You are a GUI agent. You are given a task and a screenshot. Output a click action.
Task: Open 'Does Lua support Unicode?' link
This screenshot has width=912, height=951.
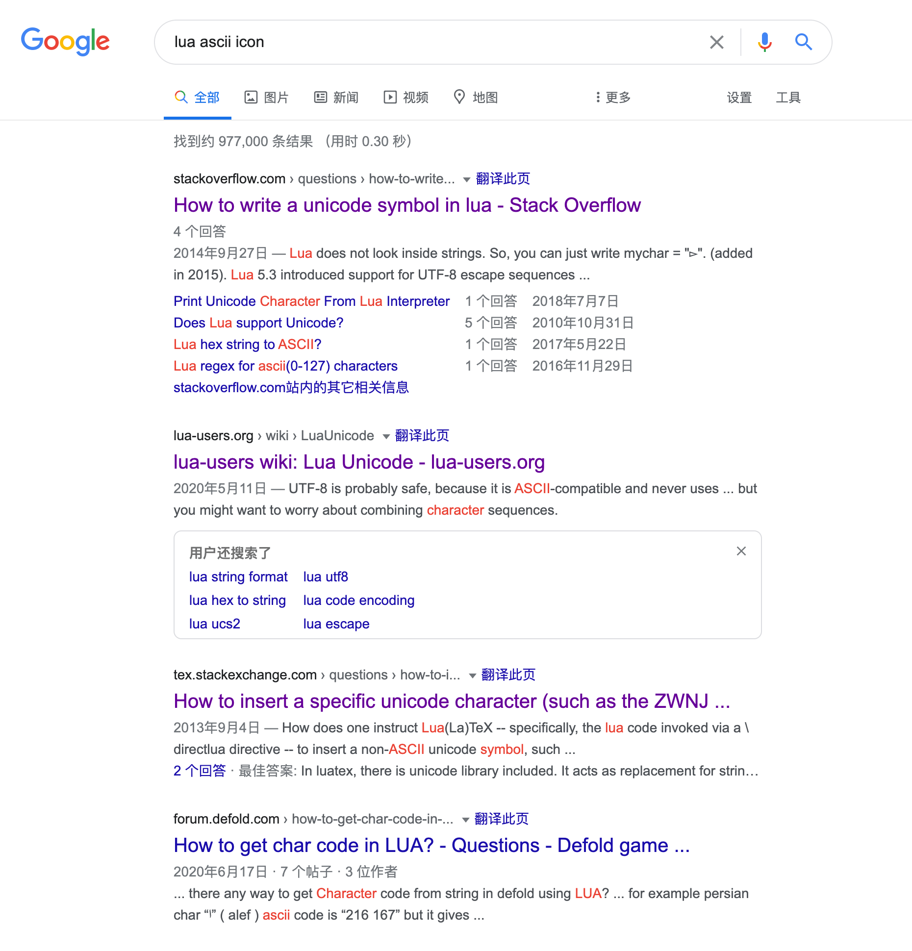click(x=258, y=323)
